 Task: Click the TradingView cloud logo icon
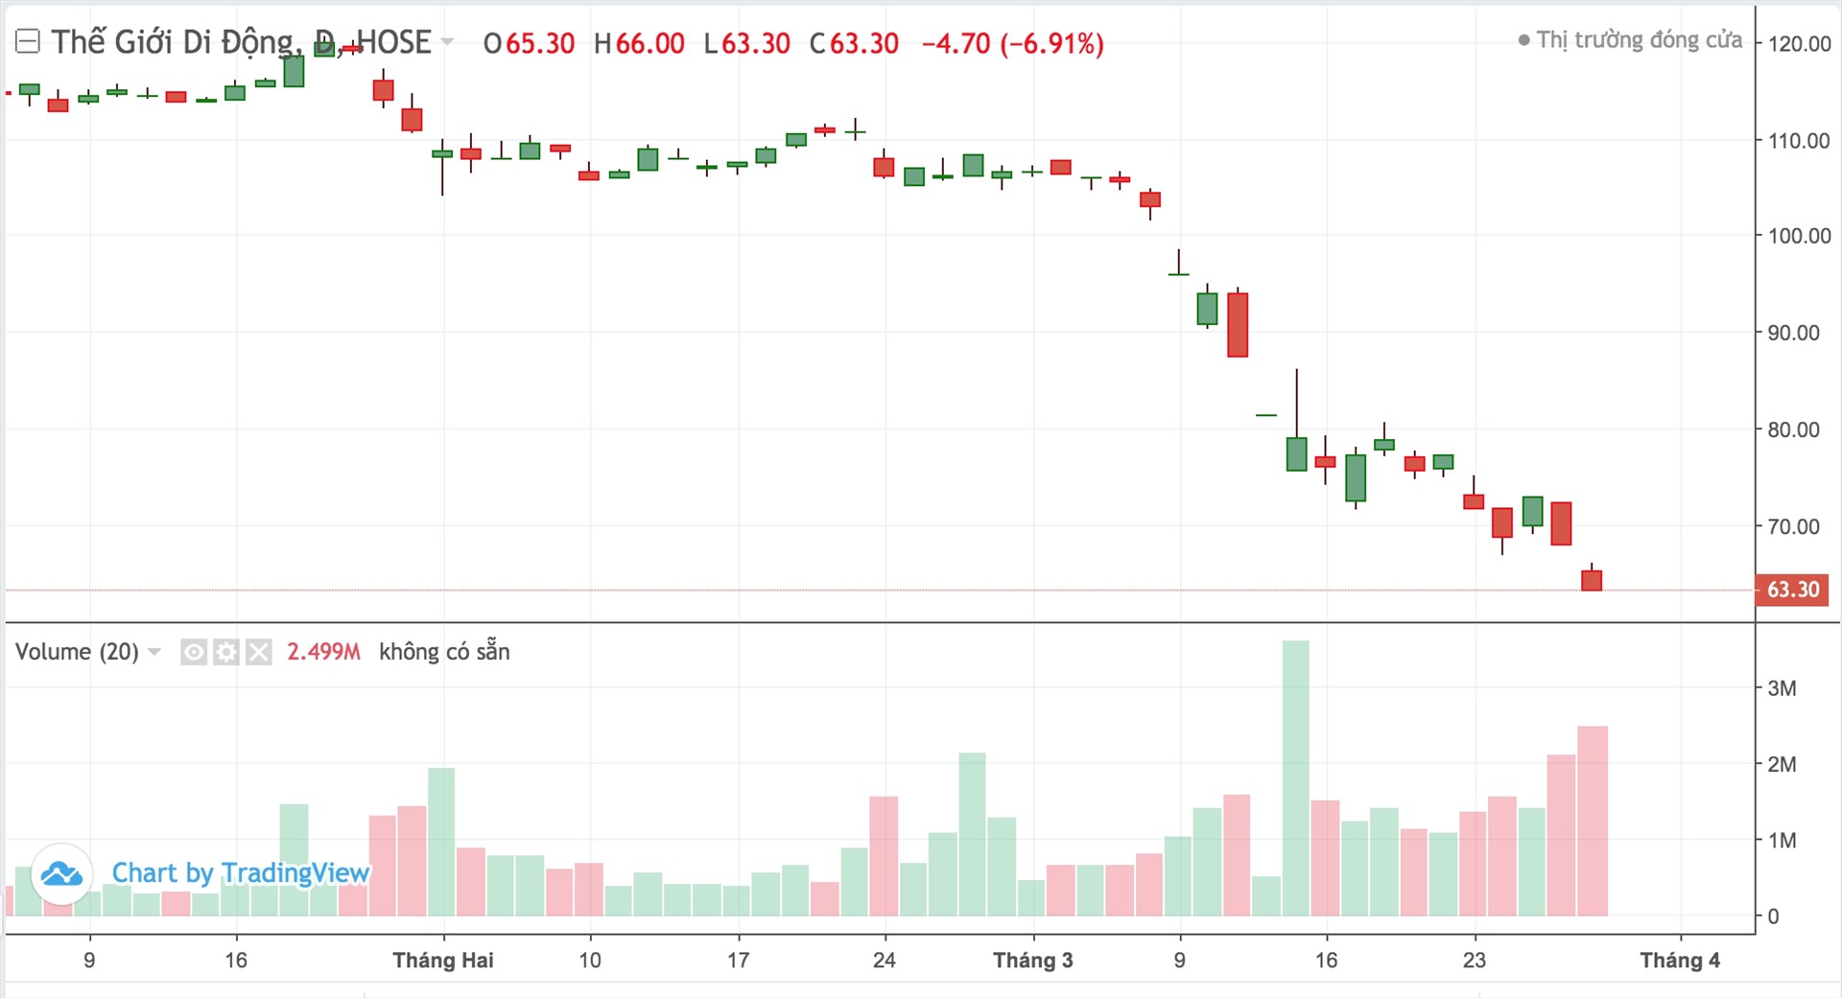pos(62,873)
